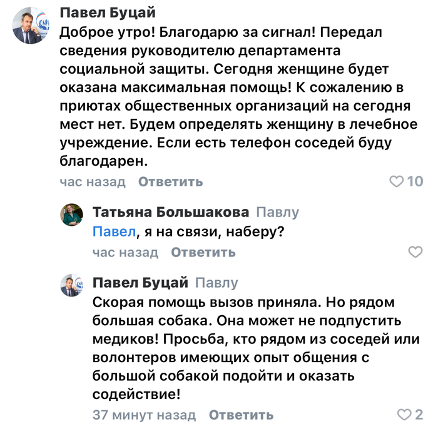Open Татьяна Большакова's profile avatar
Viewport: 438px width, 429px height.
(x=71, y=216)
